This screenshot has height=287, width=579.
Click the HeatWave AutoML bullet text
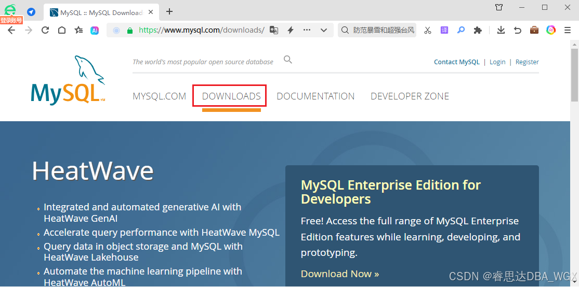pos(143,277)
